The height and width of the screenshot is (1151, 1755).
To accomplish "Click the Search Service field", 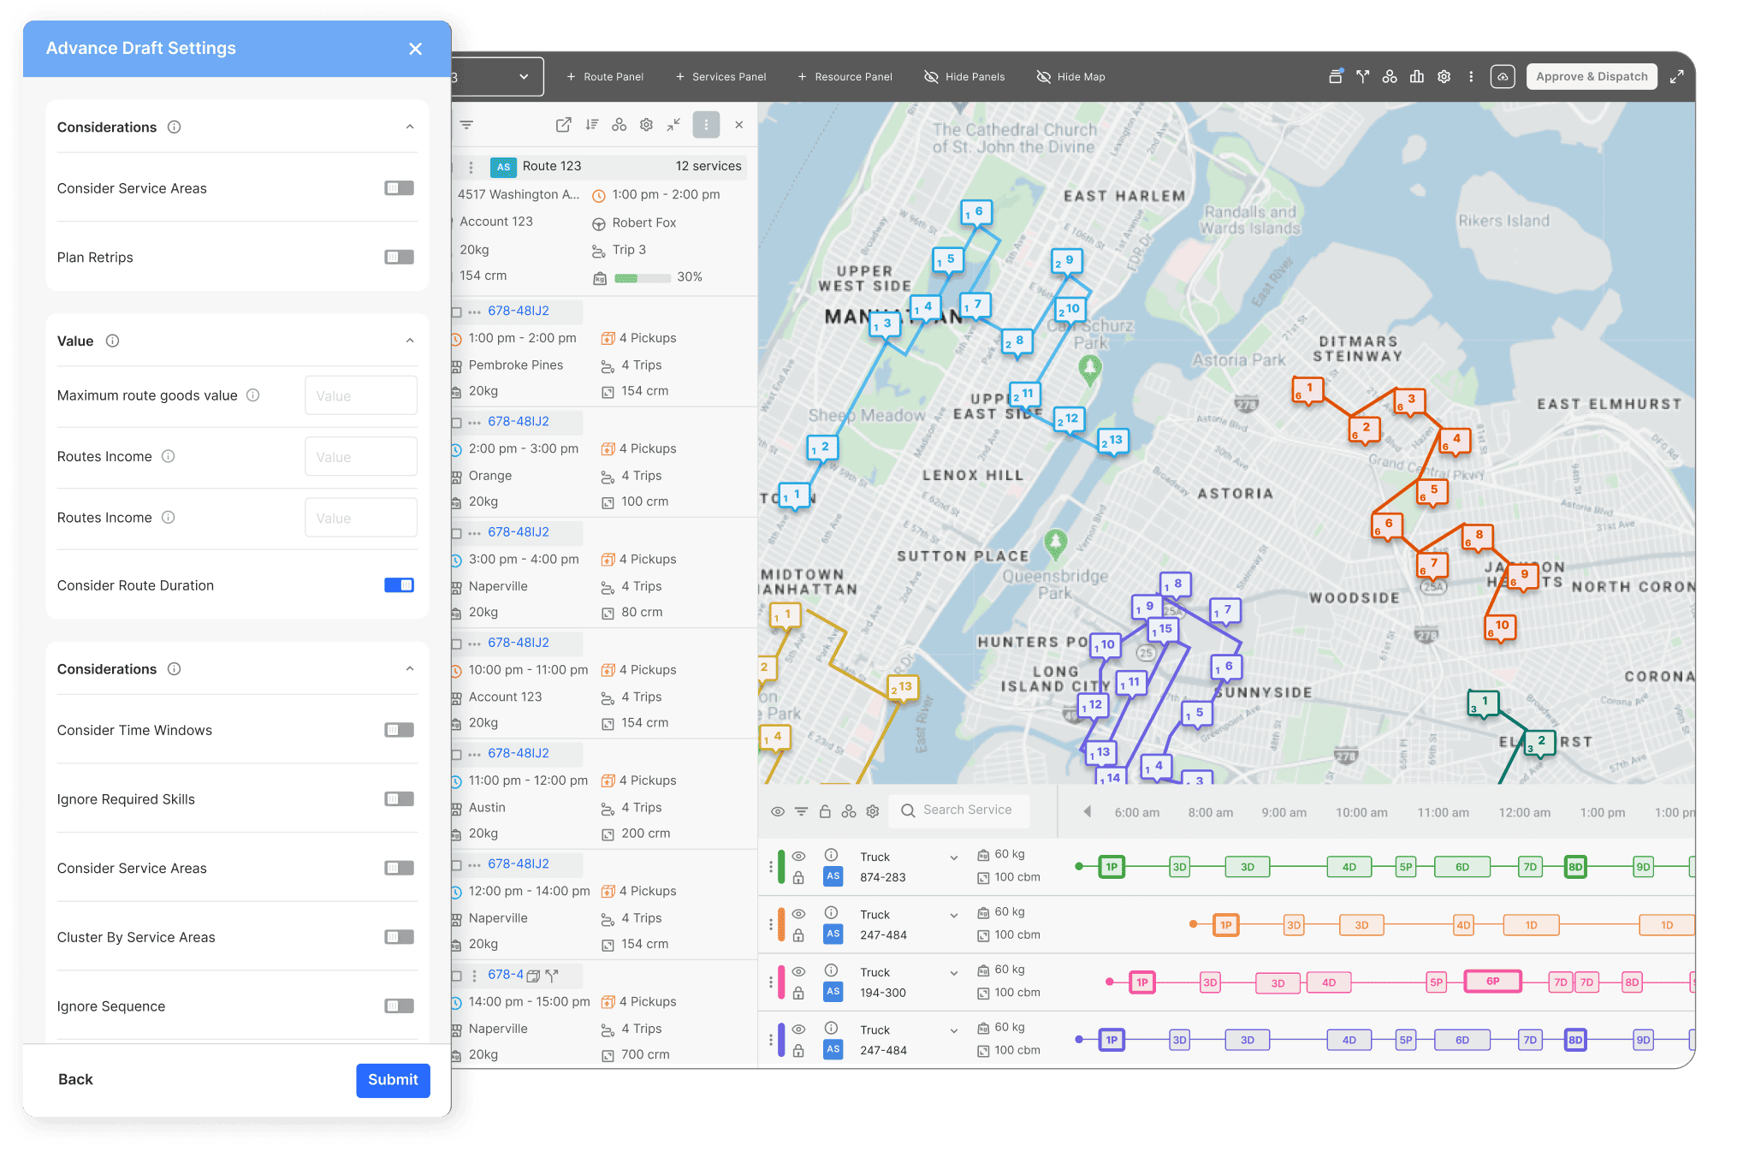I will (959, 810).
